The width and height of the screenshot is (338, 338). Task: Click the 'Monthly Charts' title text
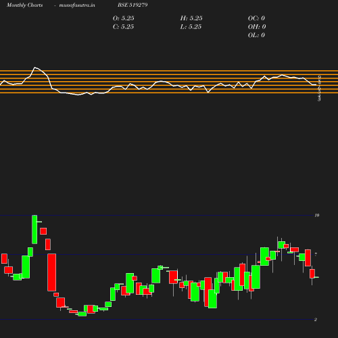click(25, 5)
